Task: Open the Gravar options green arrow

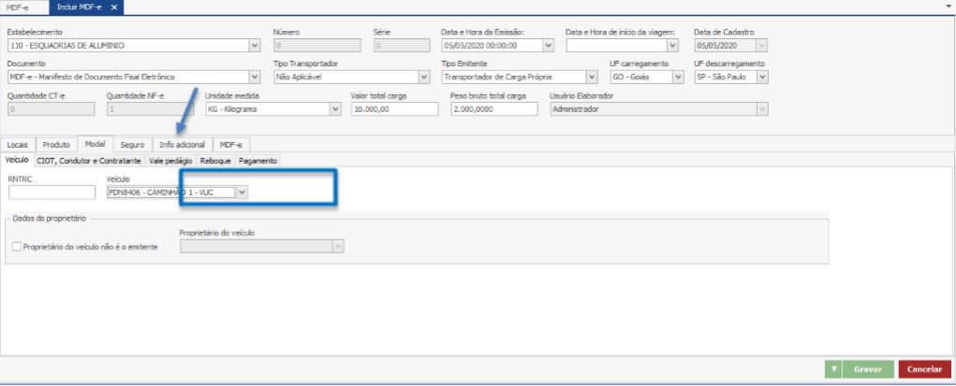Action: [833, 370]
